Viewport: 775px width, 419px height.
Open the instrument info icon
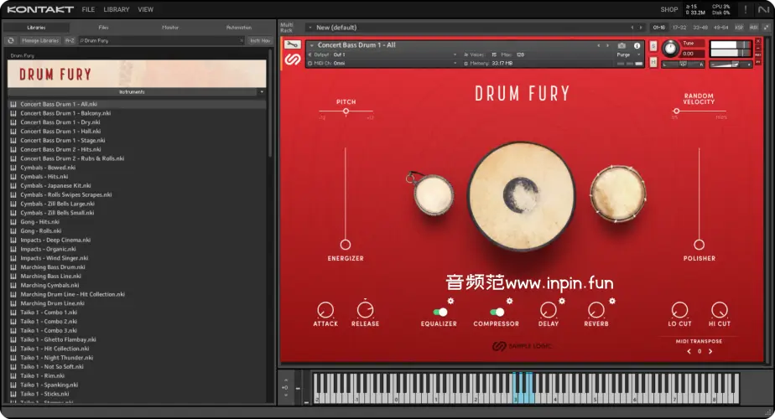coord(638,45)
